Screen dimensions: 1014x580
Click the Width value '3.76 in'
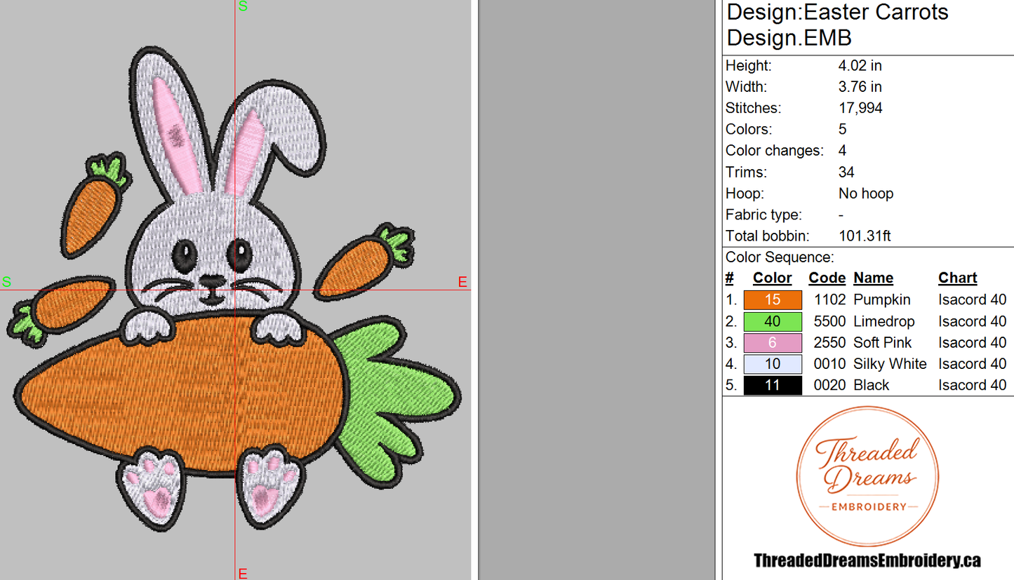coord(860,87)
